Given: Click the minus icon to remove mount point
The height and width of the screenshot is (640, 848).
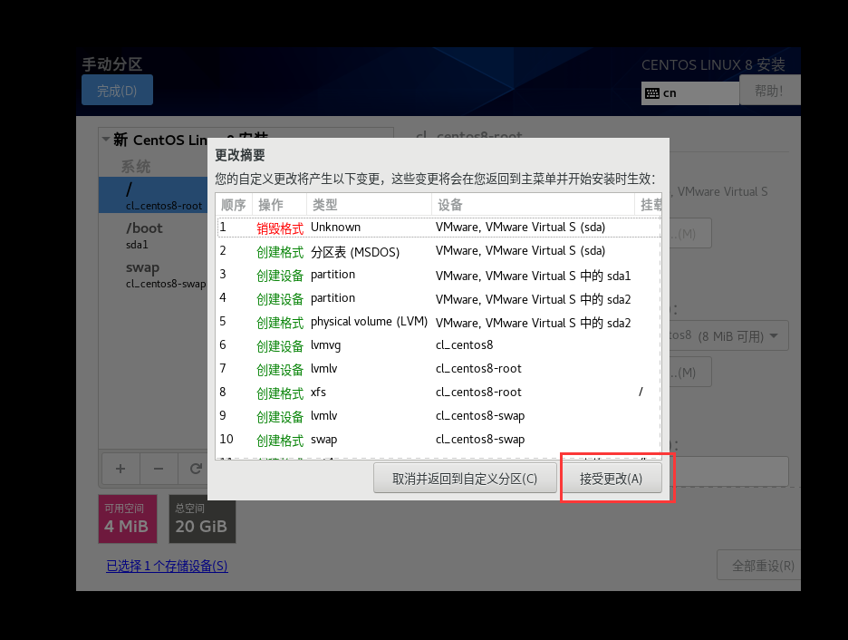Looking at the screenshot, I should click(159, 469).
